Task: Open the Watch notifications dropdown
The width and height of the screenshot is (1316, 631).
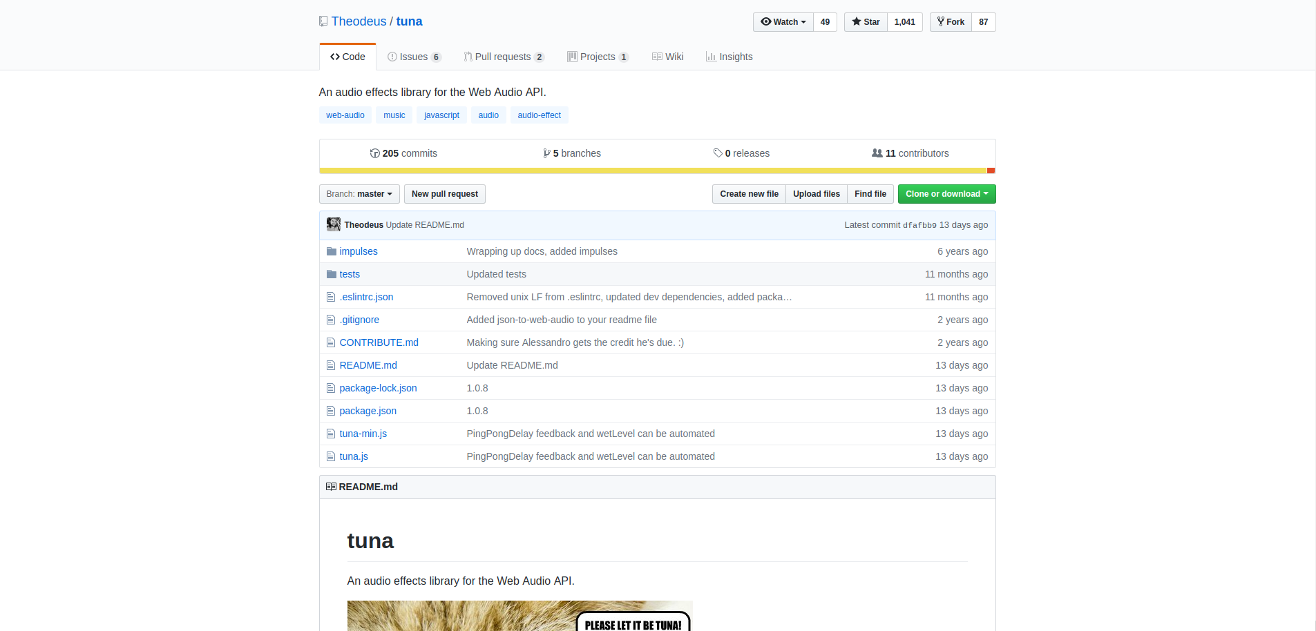Action: pyautogui.click(x=783, y=22)
